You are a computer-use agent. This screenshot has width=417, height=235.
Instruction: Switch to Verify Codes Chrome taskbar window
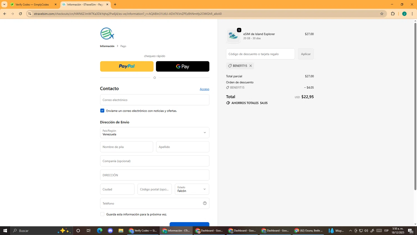[x=143, y=231]
